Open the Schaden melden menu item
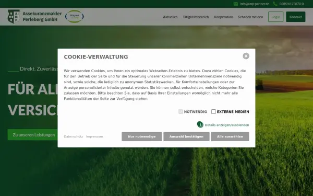 tap(250, 17)
